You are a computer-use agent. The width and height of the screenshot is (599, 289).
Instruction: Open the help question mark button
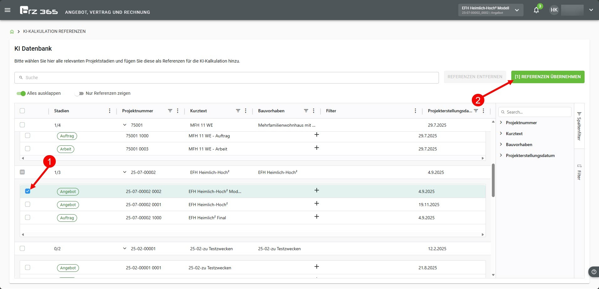593,272
